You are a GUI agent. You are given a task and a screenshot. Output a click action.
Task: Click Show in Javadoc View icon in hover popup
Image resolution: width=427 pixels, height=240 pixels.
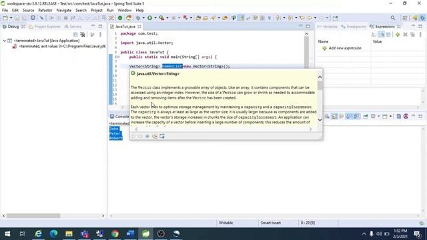point(147,136)
